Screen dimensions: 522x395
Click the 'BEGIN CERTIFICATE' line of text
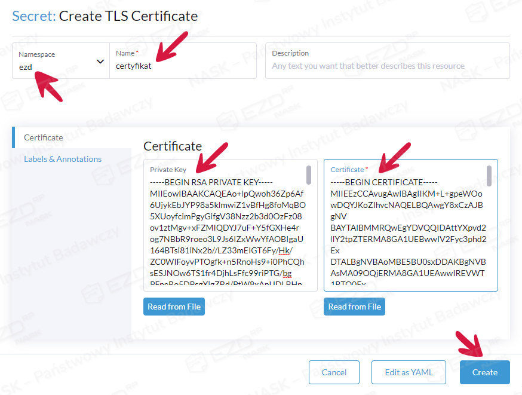pyautogui.click(x=383, y=182)
